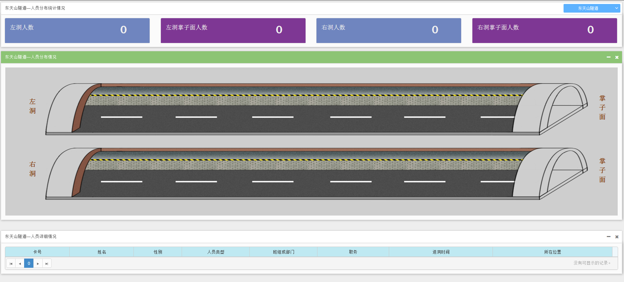Click the previous page arrow in pager

pyautogui.click(x=20, y=263)
